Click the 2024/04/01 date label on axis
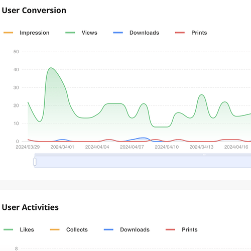 62,147
